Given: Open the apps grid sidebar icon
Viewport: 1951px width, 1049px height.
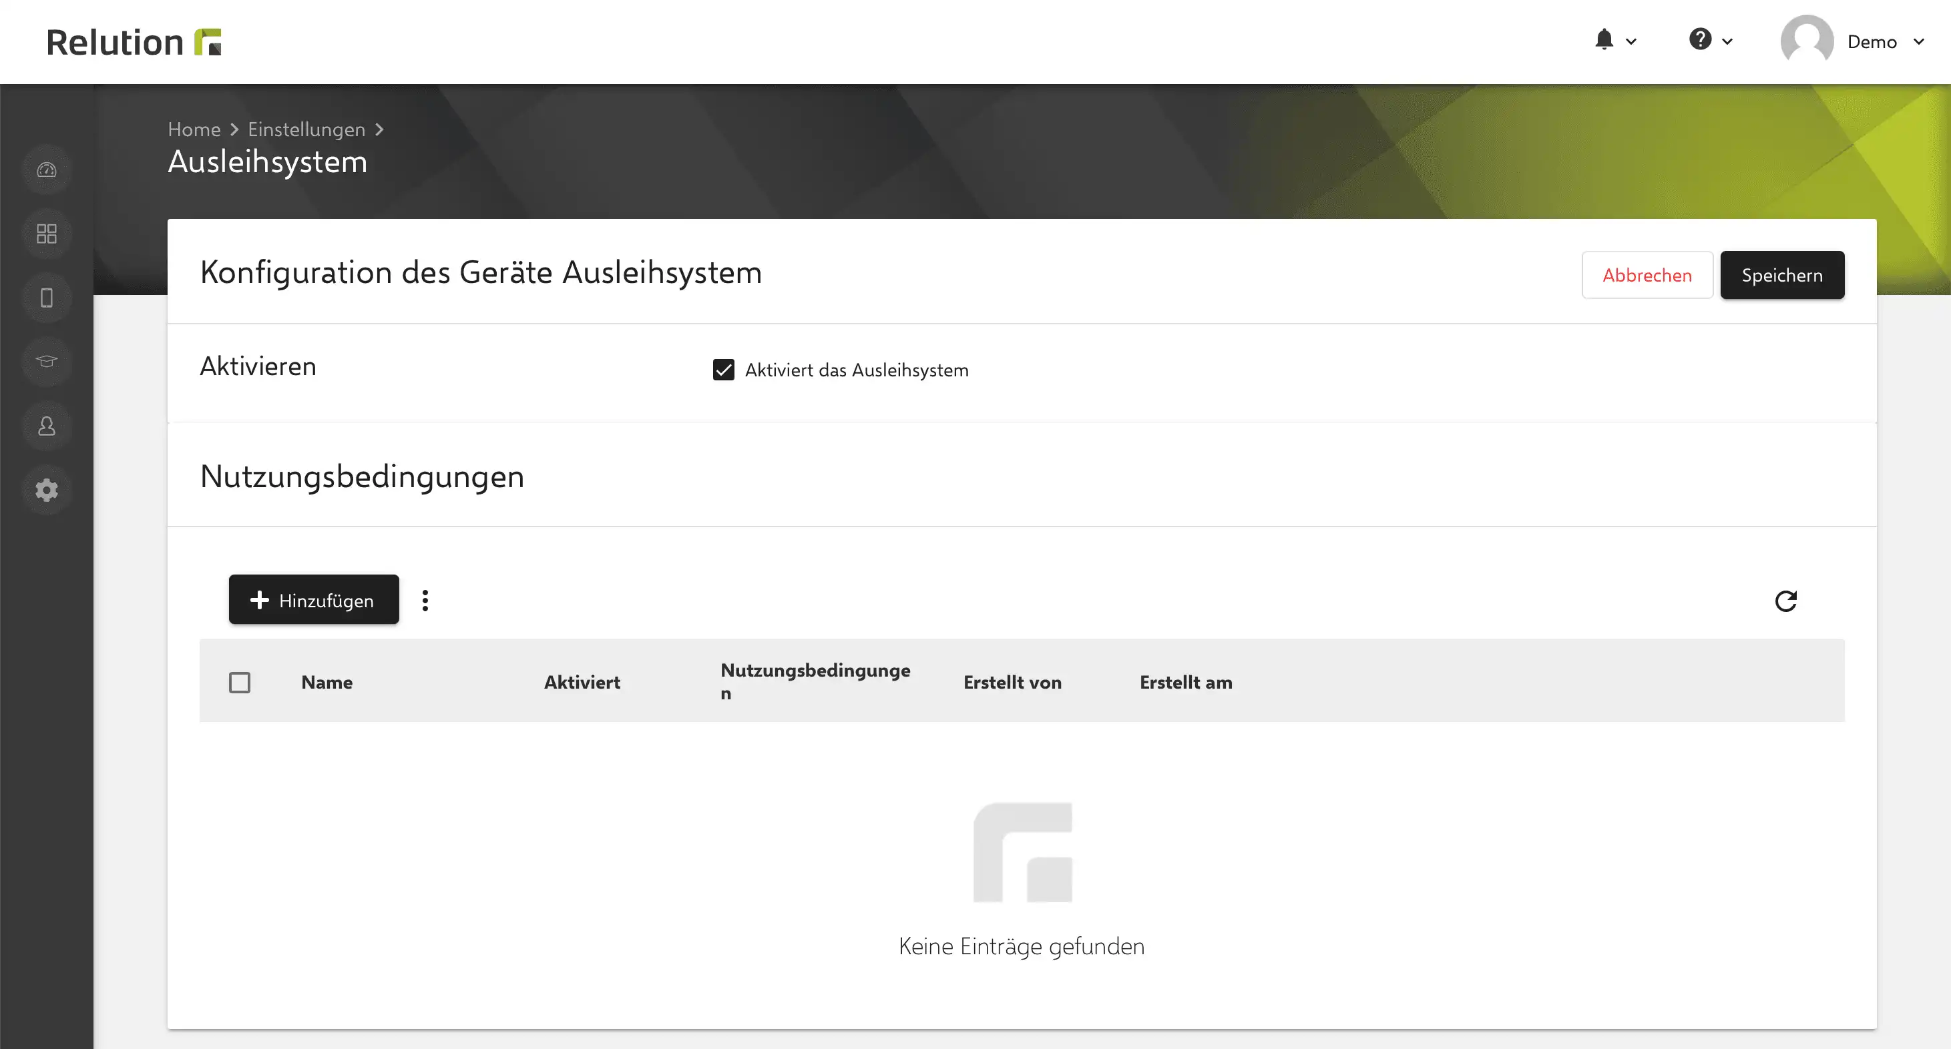Looking at the screenshot, I should coord(46,233).
